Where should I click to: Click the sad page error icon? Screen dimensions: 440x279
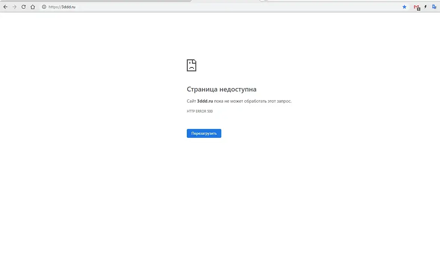(x=191, y=65)
